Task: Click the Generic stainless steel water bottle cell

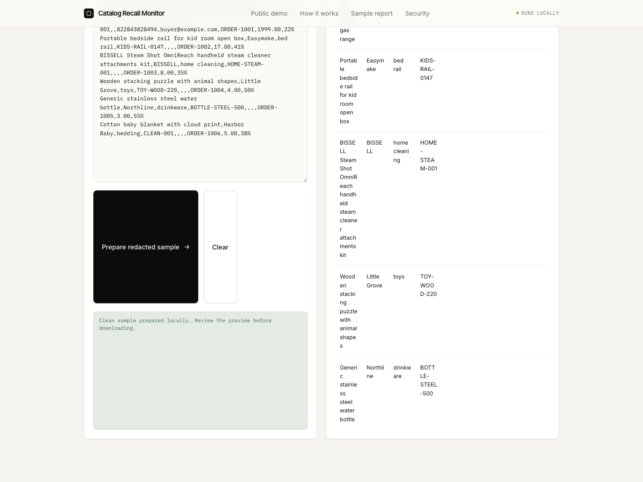Action: point(349,393)
